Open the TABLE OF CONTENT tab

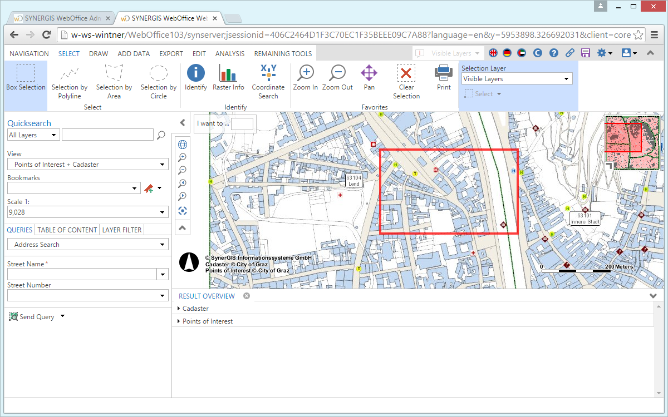point(66,230)
